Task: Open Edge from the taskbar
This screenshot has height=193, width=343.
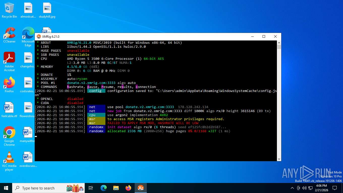Action: [x=104, y=188]
